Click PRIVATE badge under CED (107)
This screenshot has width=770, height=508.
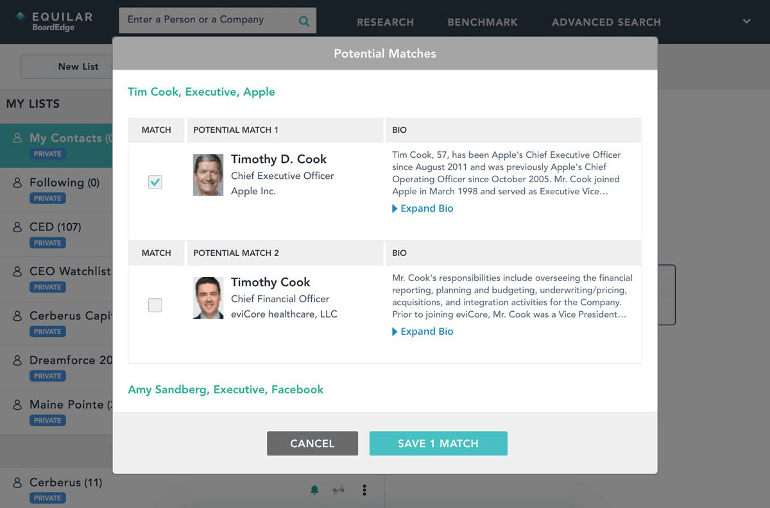(47, 242)
